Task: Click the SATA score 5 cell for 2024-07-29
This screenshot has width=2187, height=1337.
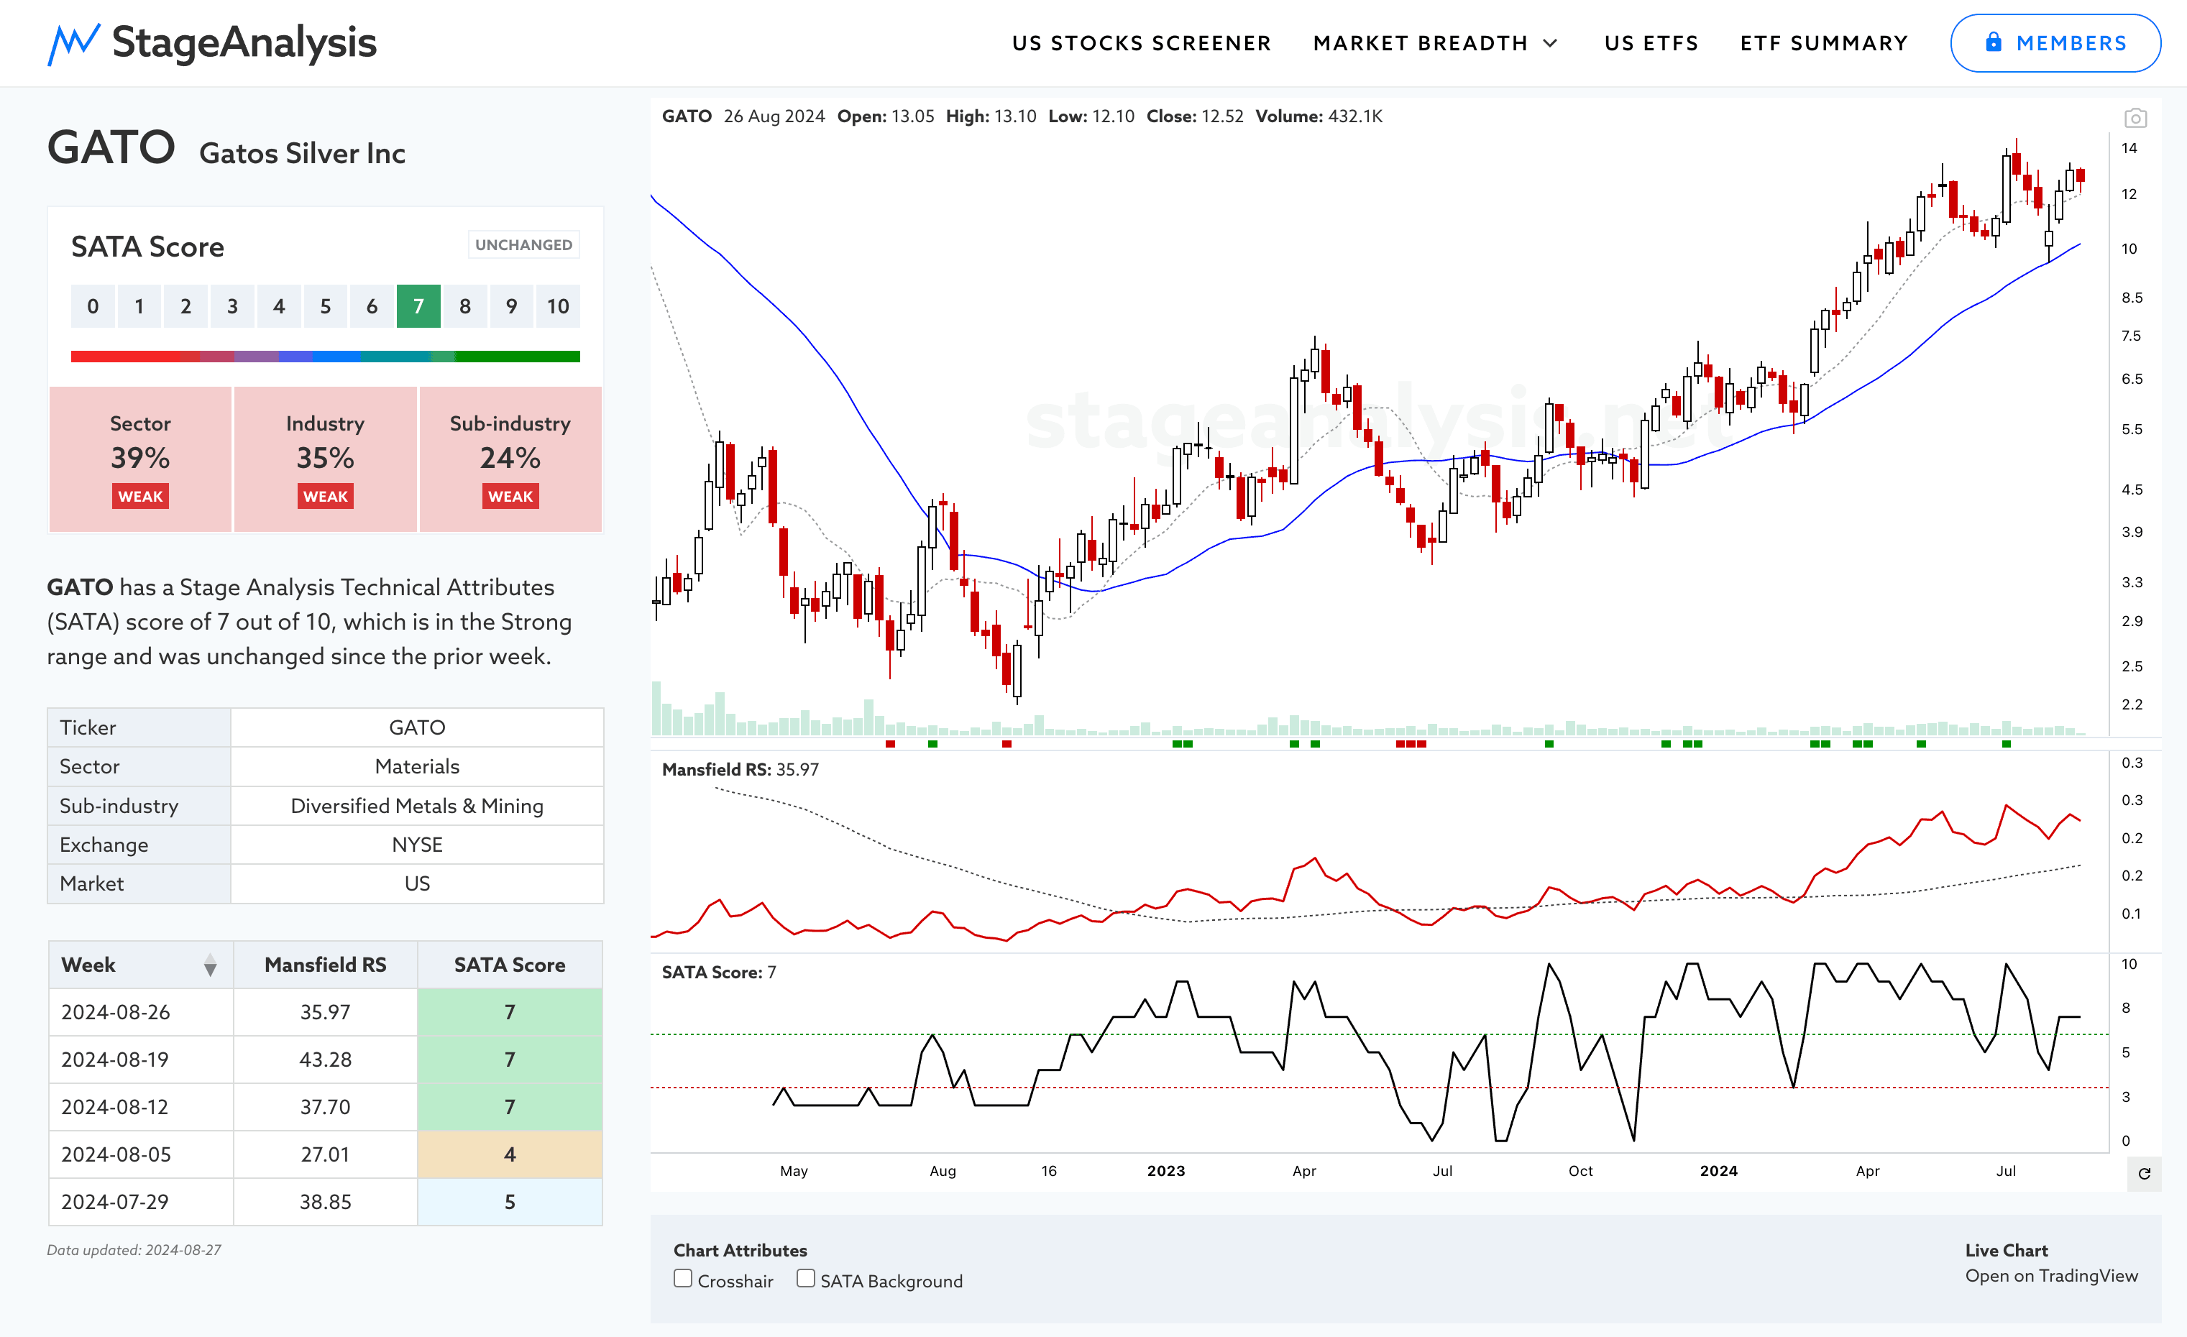Action: point(510,1202)
